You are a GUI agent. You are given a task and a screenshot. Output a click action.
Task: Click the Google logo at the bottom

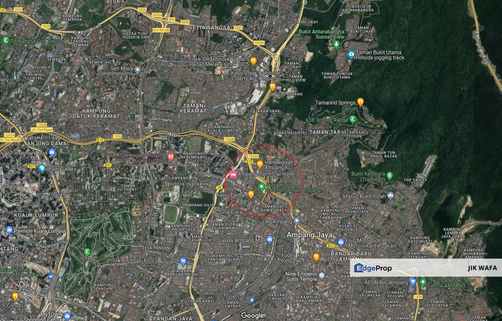(x=252, y=316)
